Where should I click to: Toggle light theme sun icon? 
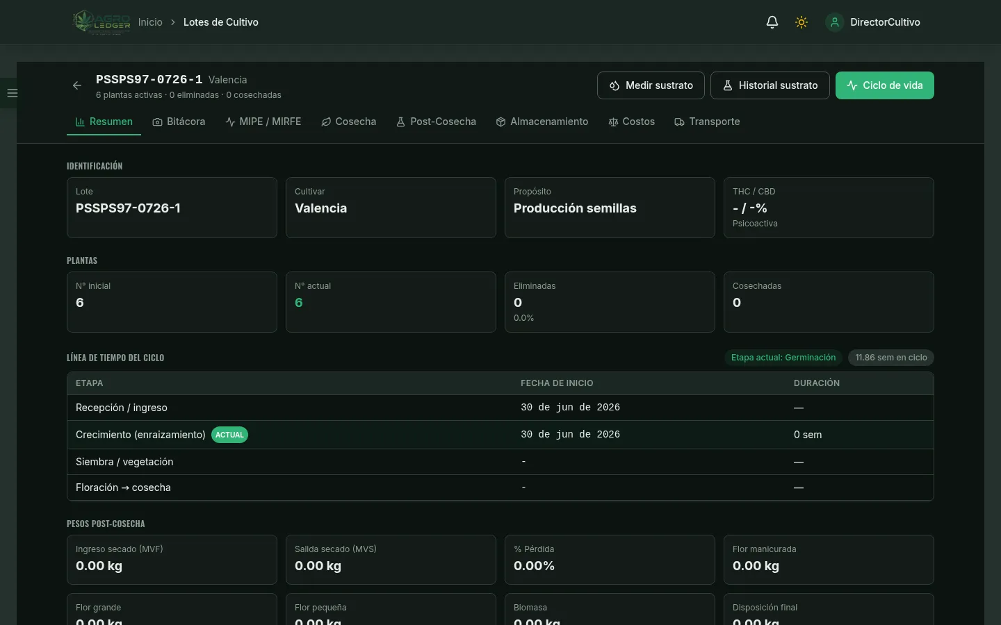click(x=801, y=22)
